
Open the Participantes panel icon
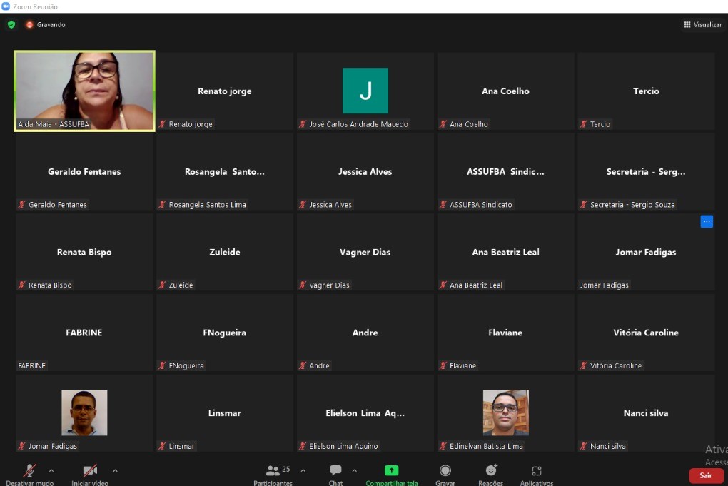pyautogui.click(x=273, y=471)
